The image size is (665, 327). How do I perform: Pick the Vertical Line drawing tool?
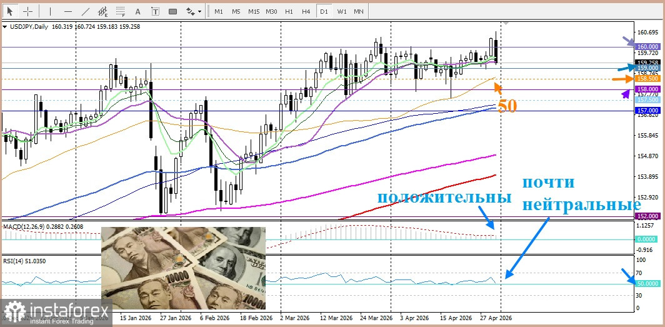pos(51,11)
